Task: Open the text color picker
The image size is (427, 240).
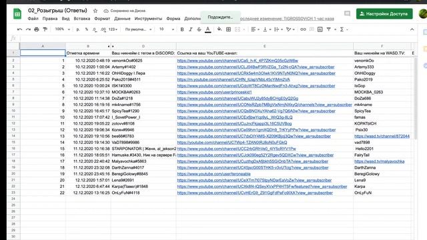Action: pyautogui.click(x=207, y=29)
